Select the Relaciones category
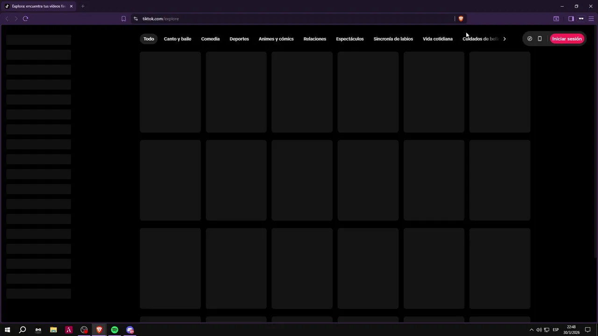 (x=315, y=39)
